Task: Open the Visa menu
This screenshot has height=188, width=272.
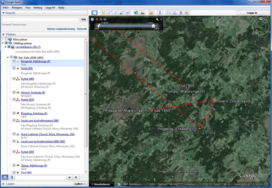Action: 28,8
